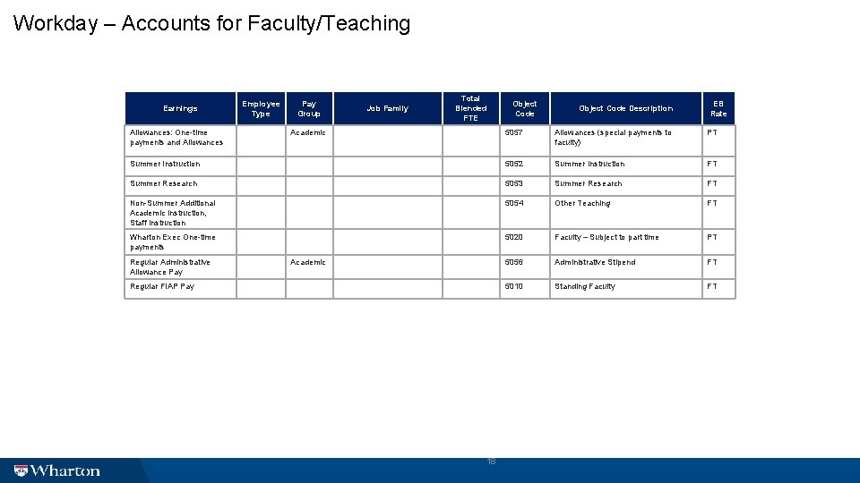Click the 'EB Rate' column header

tap(718, 108)
